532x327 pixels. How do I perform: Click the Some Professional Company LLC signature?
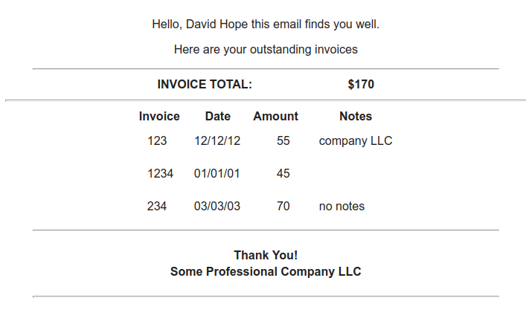(x=266, y=272)
